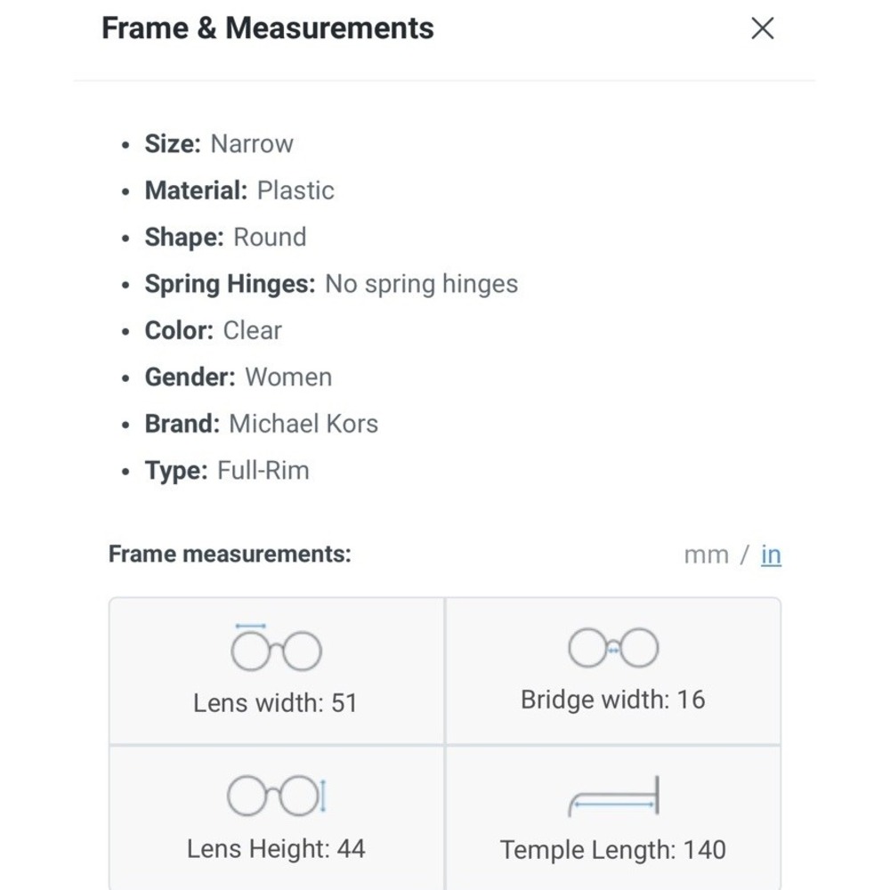Click the lens height glasses icon
The image size is (890, 890).
pos(277,795)
